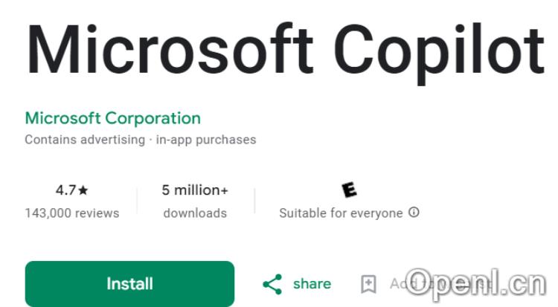Viewport: 558px width, 307px height.
Task: Click the E content rating icon
Action: (348, 190)
